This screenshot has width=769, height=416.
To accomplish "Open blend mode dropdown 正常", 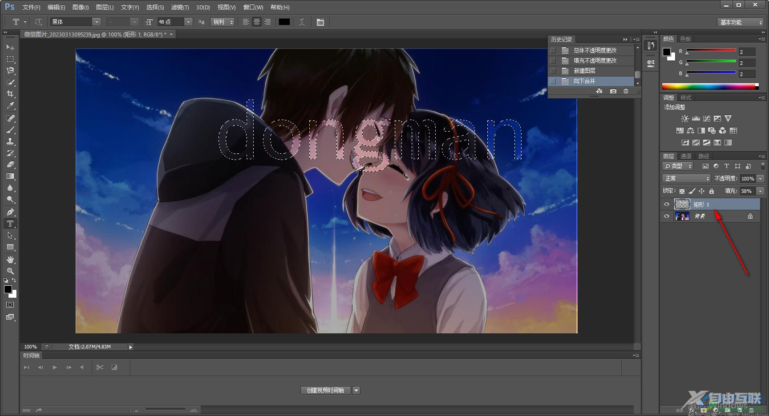I will click(x=686, y=178).
